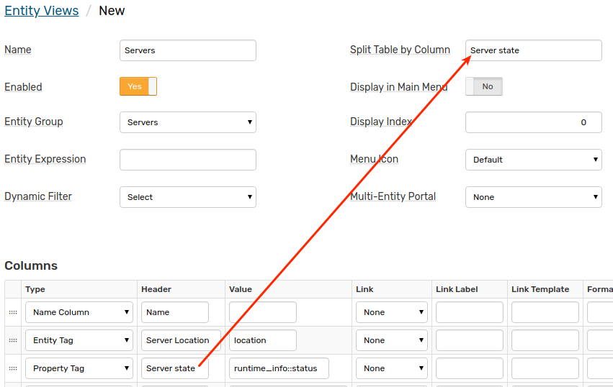Screen dimensions: 613x387
Task: Toggle the Display in Main Menu switch
Action: 483,86
